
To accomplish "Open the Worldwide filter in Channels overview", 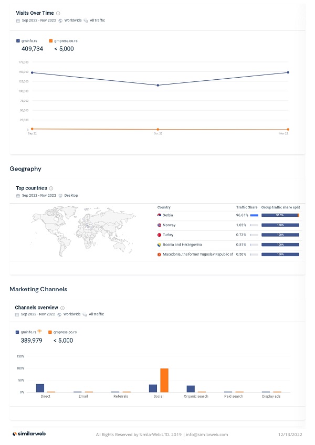I will [x=71, y=314].
